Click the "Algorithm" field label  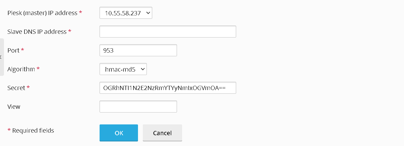[21, 69]
